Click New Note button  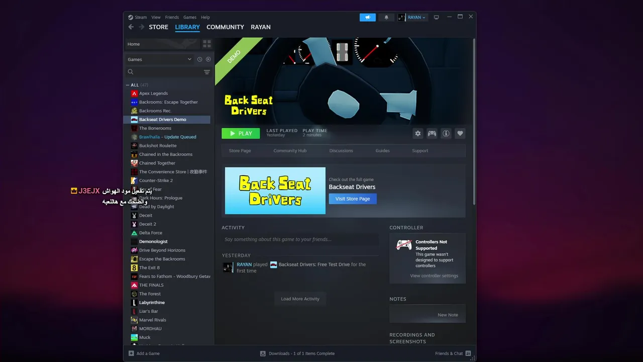click(x=448, y=315)
